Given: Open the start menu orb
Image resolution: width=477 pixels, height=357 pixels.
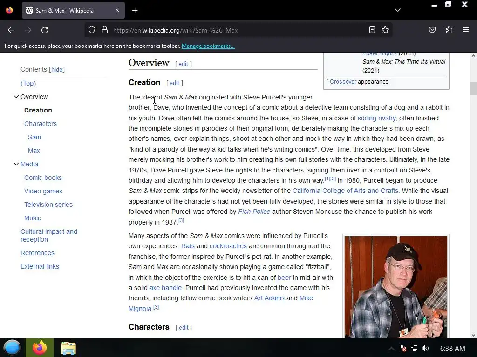Looking at the screenshot, I should click(x=12, y=348).
